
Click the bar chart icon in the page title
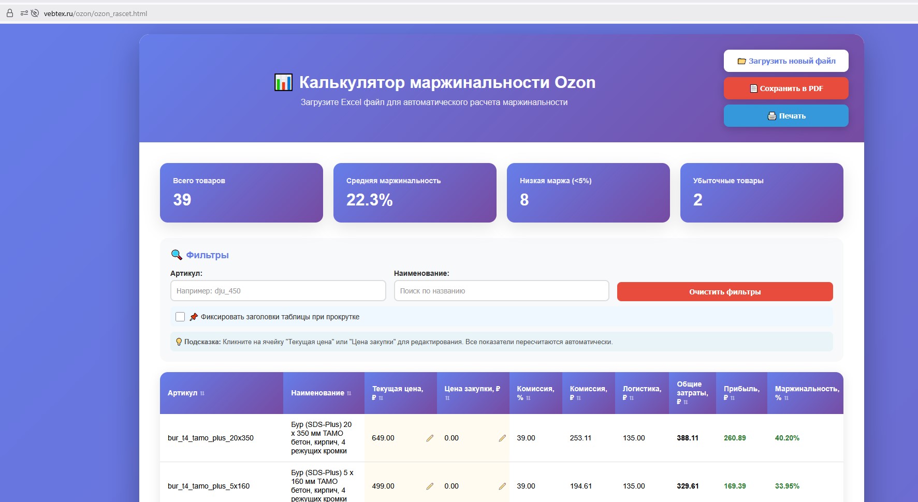click(282, 82)
